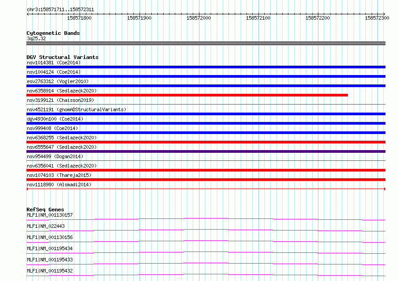Select nsv4521191 (gnomADStructuralVariants) label
The height and width of the screenshot is (281, 398).
point(76,109)
